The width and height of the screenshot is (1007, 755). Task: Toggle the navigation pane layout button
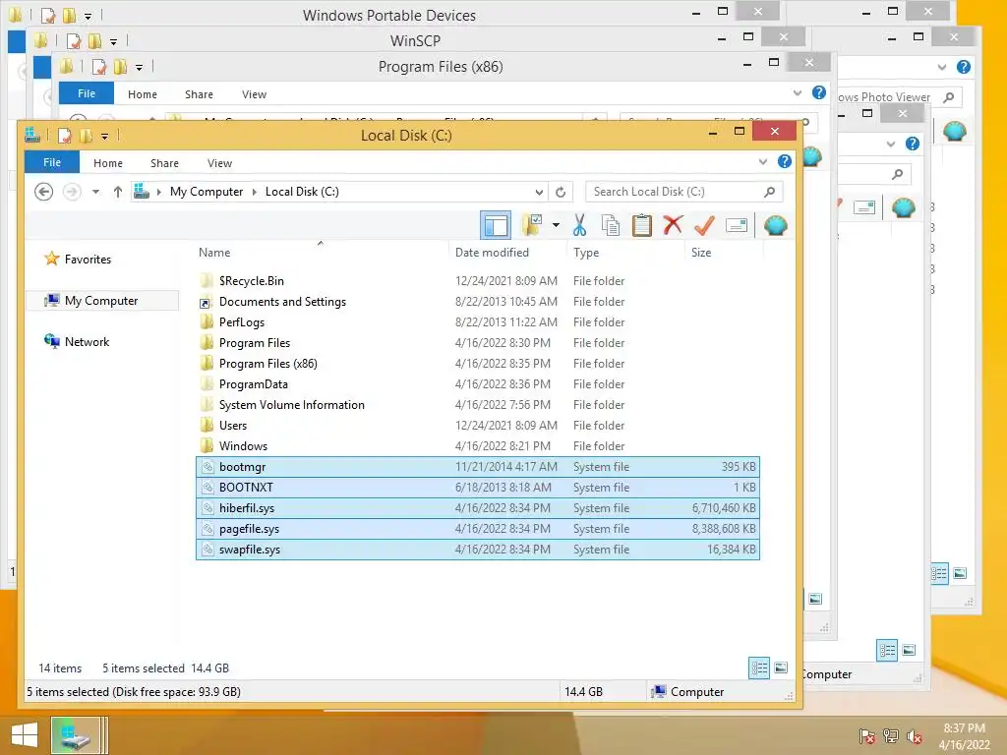tap(496, 225)
